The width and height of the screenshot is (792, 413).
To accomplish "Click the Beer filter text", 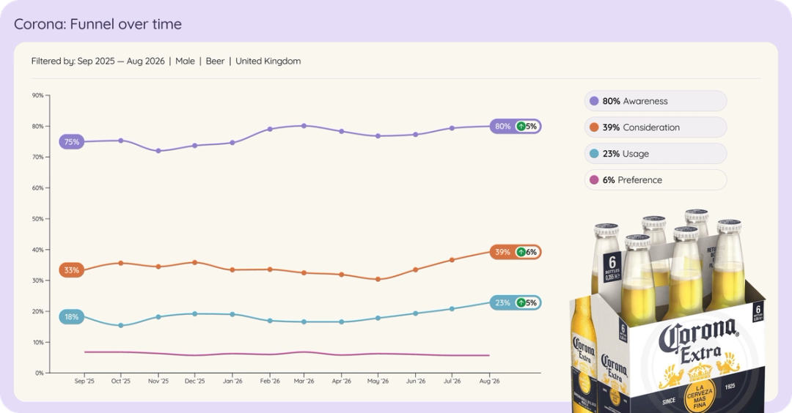I will (215, 61).
